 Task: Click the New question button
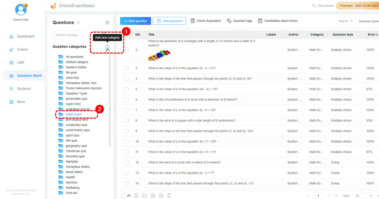click(135, 21)
